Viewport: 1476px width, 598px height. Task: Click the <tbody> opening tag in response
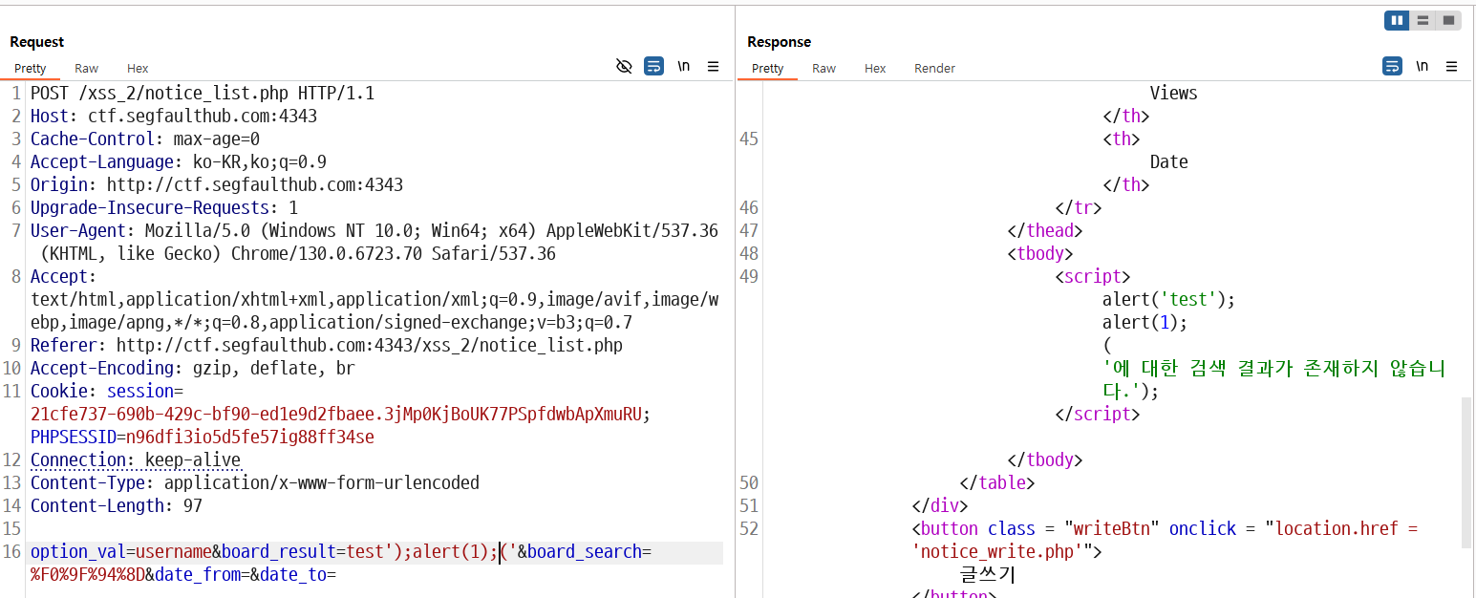[x=1040, y=254]
